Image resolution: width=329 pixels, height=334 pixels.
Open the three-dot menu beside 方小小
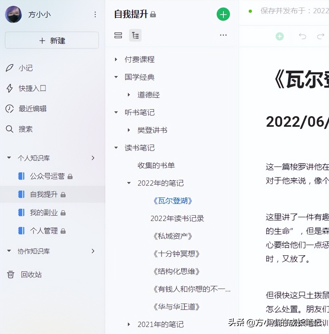tap(95, 14)
